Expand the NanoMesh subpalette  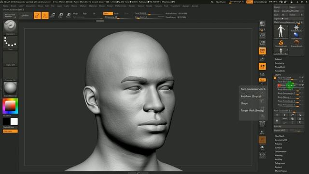click(280, 71)
